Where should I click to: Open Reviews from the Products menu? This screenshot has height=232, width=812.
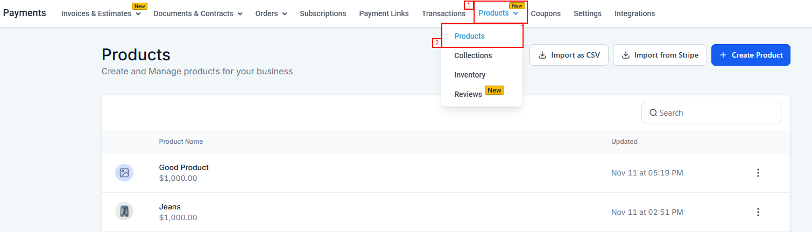point(468,94)
